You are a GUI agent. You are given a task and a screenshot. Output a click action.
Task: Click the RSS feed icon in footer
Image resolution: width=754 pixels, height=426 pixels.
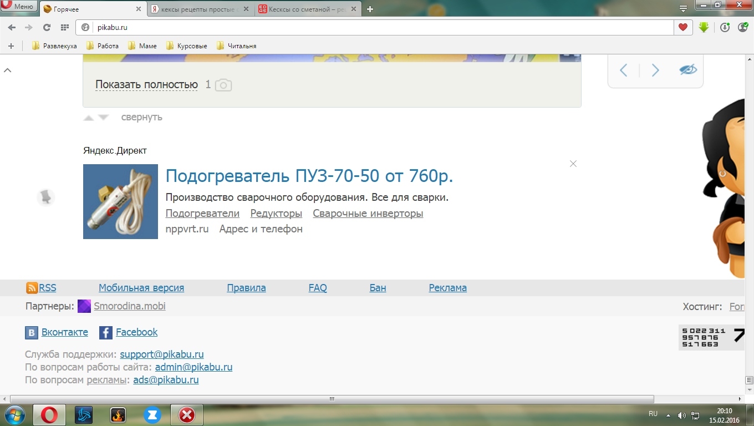(32, 288)
